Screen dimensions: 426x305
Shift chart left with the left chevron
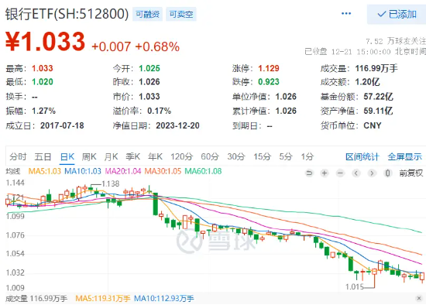356,173
